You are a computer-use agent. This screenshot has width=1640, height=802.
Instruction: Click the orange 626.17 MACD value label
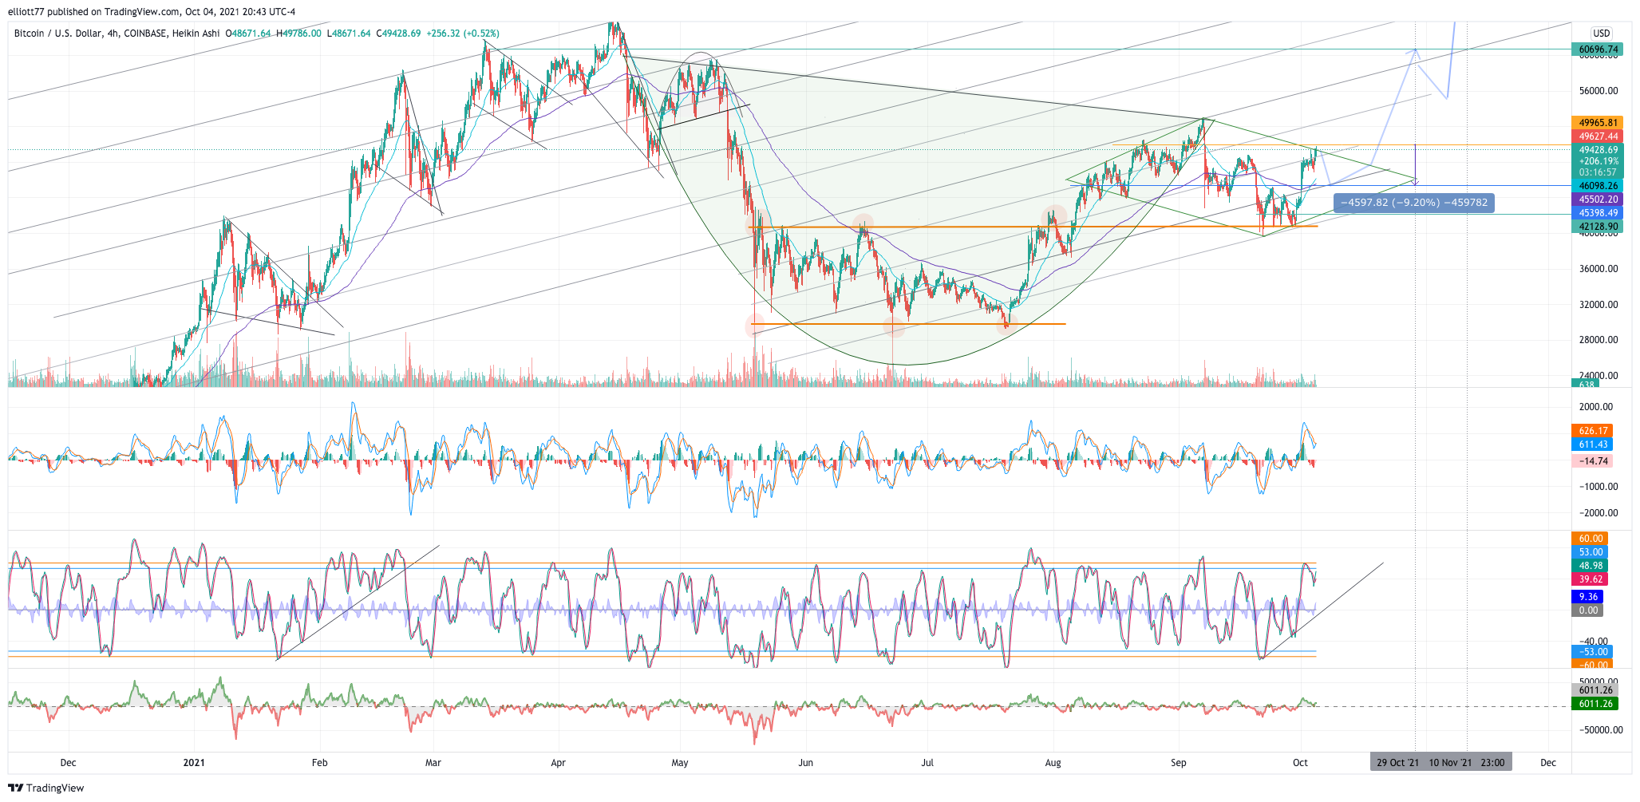pos(1593,431)
